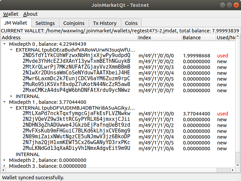
Task: Switch to the Coinjoins tab
Action: [74, 23]
